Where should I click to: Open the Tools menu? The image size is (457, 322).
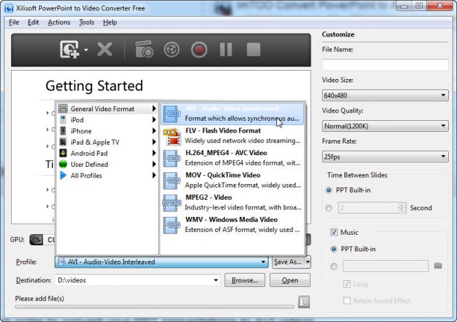pyautogui.click(x=87, y=22)
